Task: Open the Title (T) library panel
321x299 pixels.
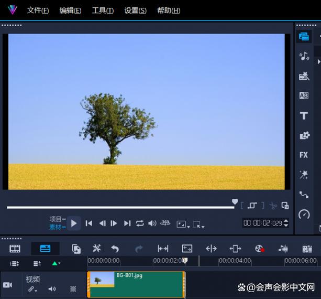Action: [x=304, y=115]
